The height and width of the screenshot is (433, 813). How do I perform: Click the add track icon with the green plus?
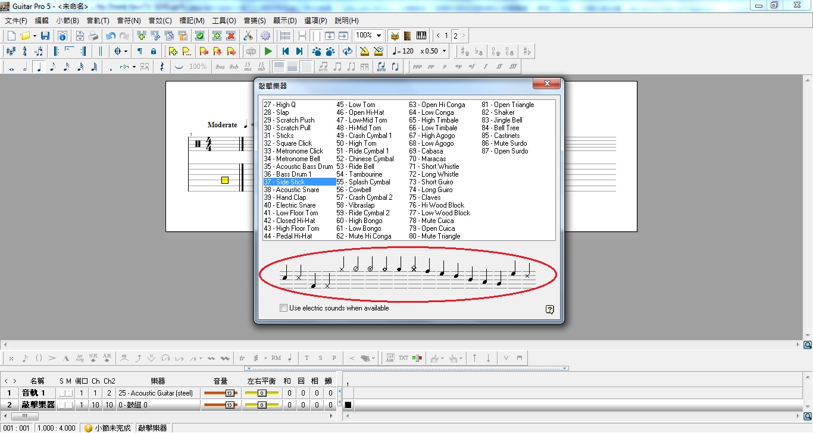coord(217,36)
